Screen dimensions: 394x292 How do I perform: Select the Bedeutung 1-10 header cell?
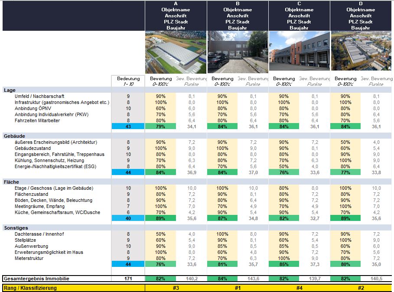click(128, 81)
